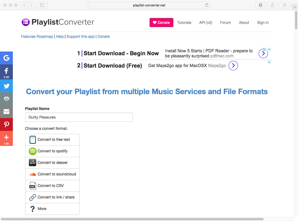Choose Convert to link / share
Viewport: 298px width, 221px height.
click(x=52, y=197)
